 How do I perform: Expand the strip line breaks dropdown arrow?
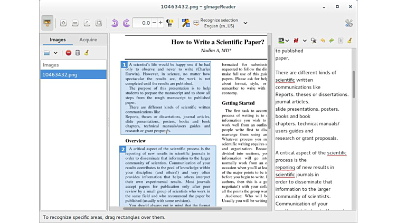[x=305, y=41]
